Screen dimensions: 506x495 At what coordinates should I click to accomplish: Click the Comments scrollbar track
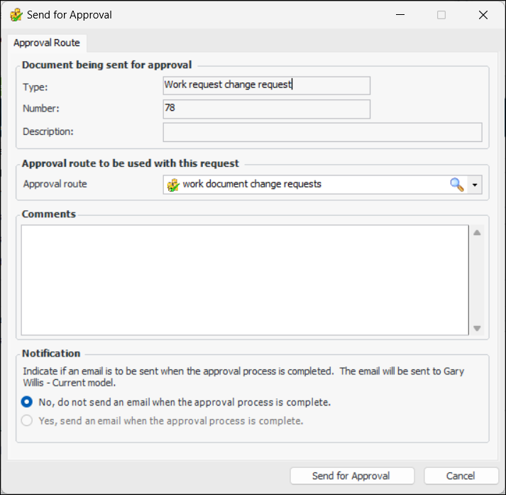click(x=477, y=280)
